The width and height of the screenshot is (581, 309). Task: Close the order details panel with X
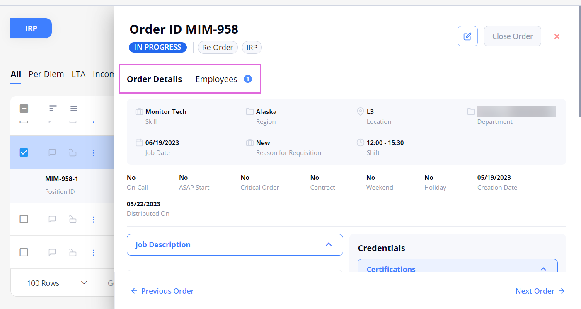(557, 36)
